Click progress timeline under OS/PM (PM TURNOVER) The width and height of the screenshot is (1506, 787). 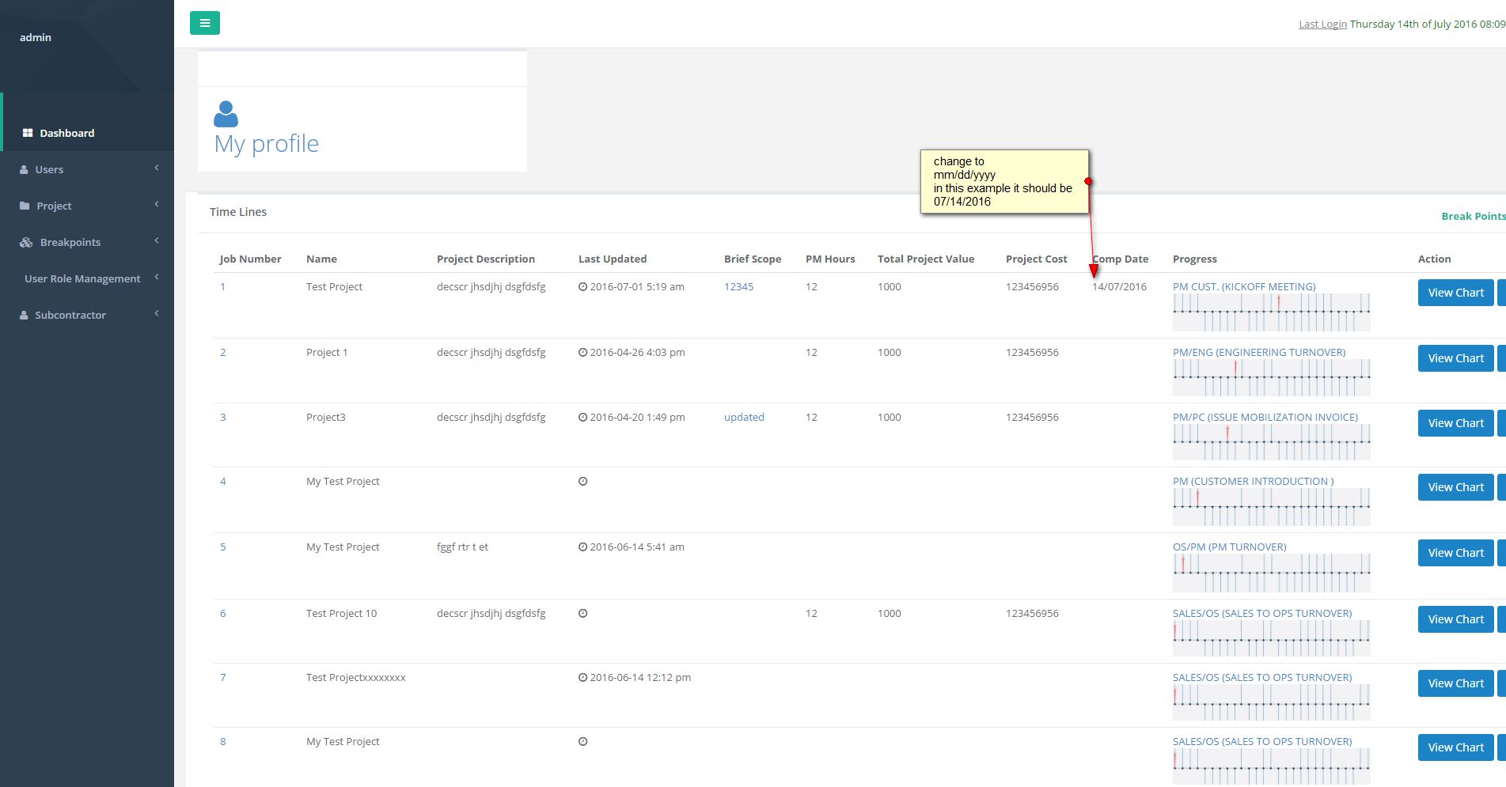1271,573
